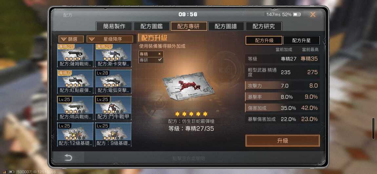Viewport: 377px width, 174px height.
Task: Open the 9級基礎 recipe card
Action: pyautogui.click(x=113, y=135)
